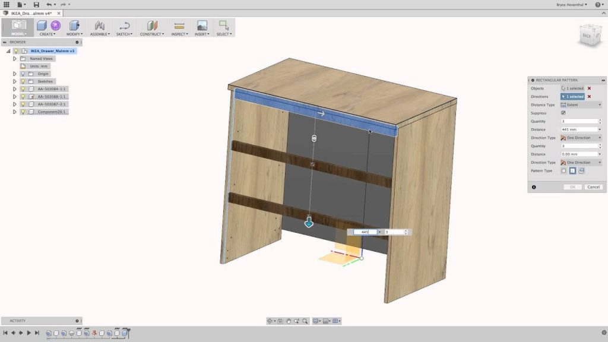Toggle visibility bulb for Sketches folder
608x342 pixels.
(23, 81)
